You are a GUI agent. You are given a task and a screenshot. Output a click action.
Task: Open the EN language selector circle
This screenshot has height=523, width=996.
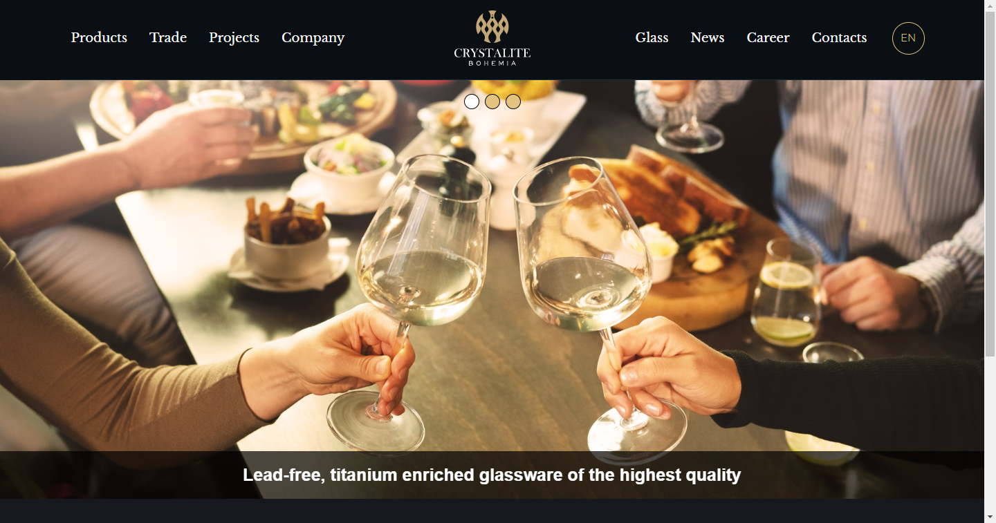(x=908, y=38)
